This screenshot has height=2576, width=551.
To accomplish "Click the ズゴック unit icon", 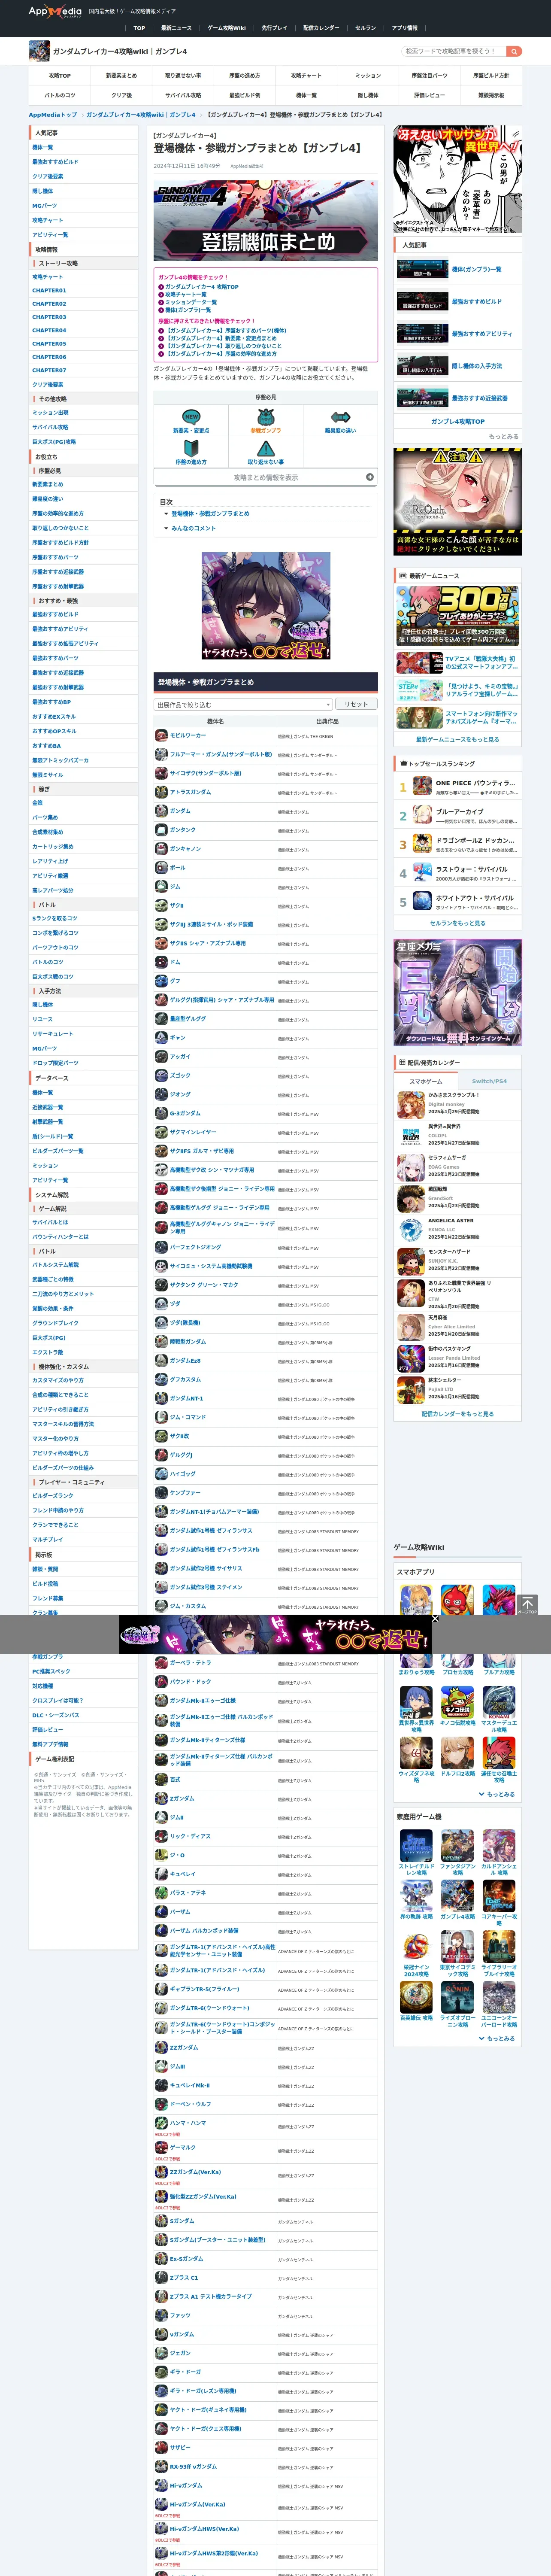I will point(161,1075).
